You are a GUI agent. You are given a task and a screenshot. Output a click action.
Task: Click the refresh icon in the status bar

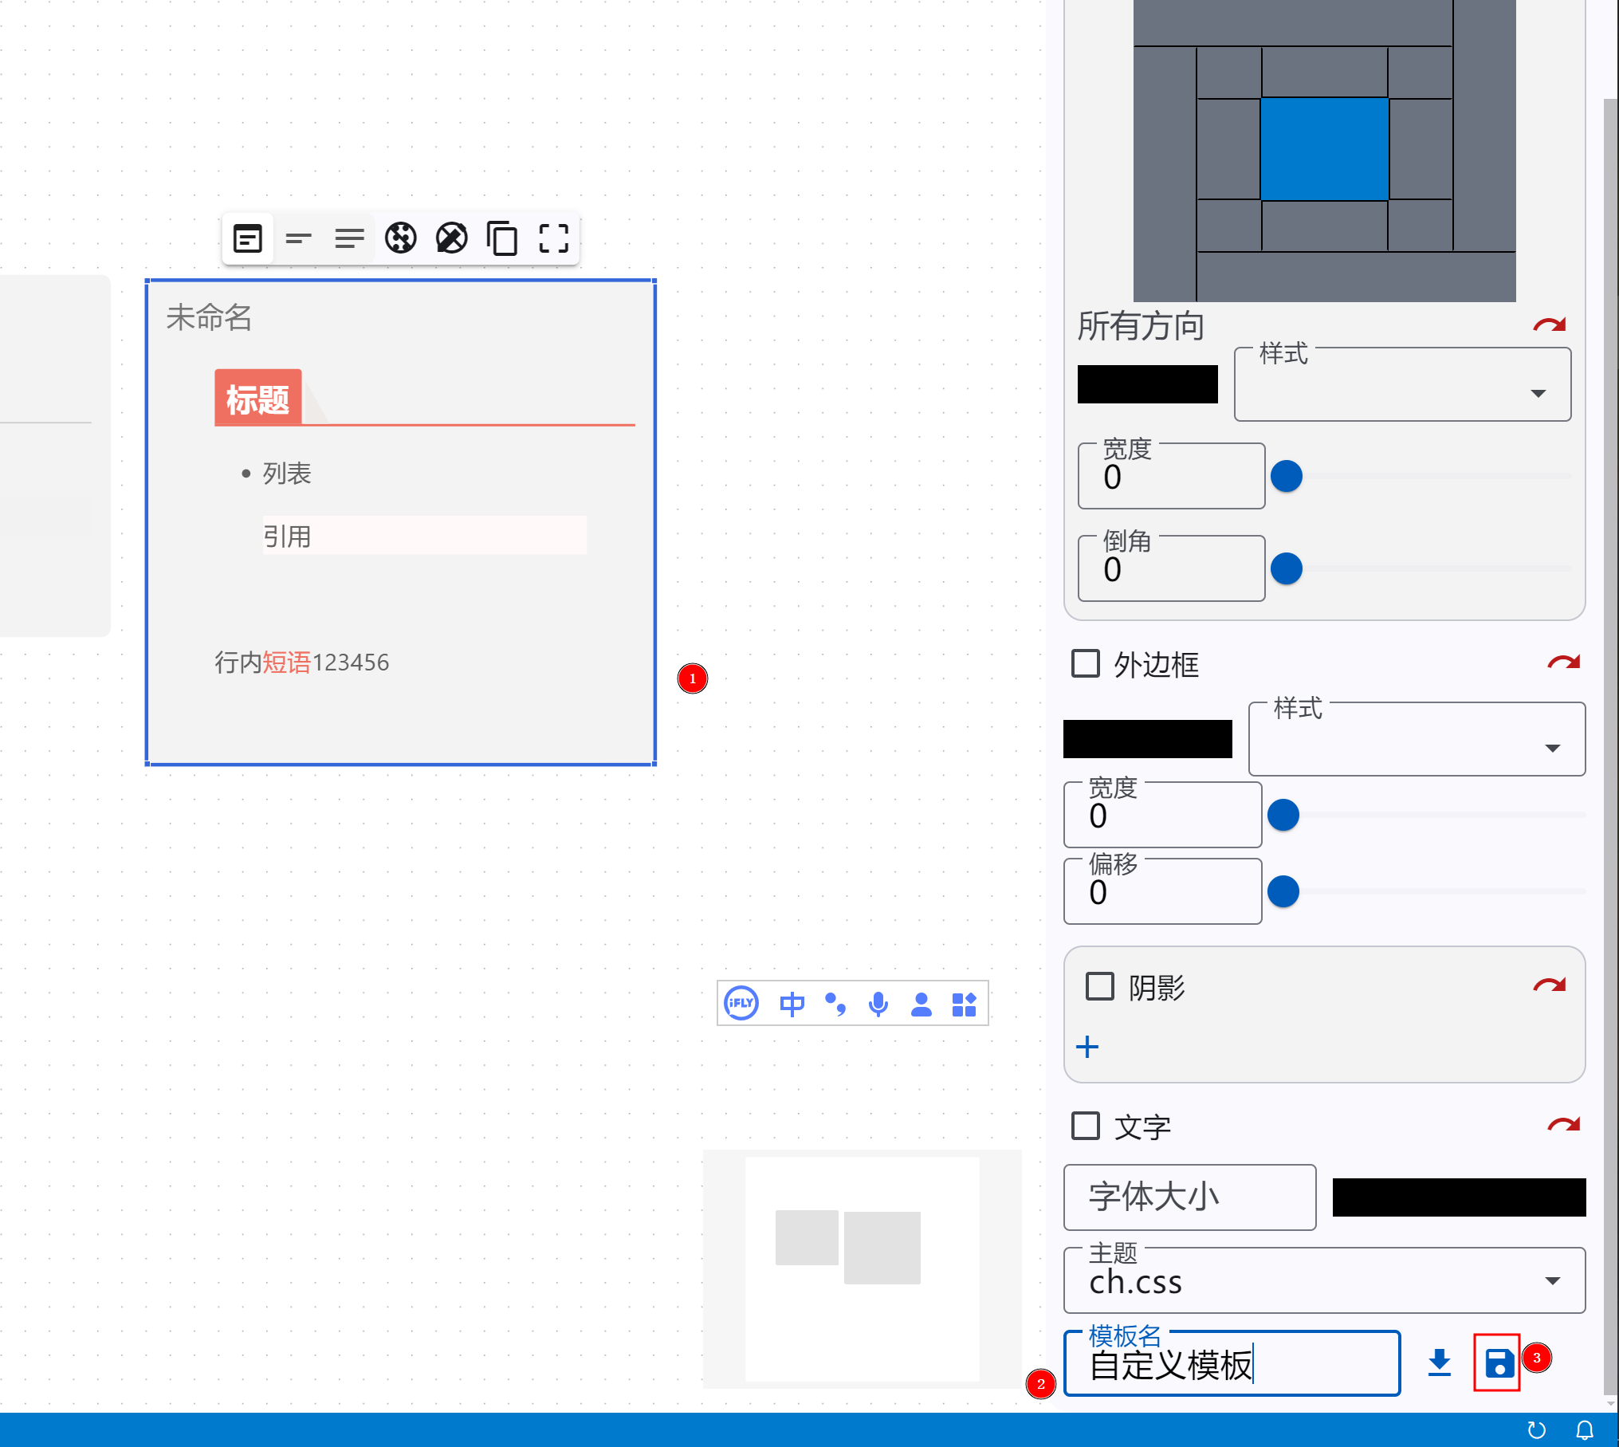coord(1536,1430)
